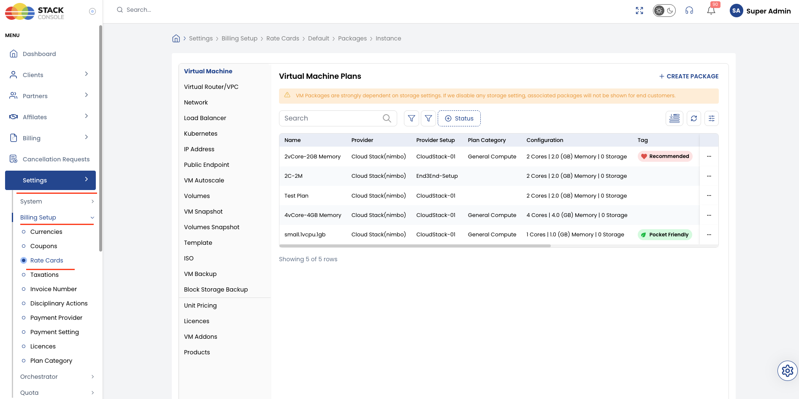Expand the Clients menu chevron
The height and width of the screenshot is (399, 799).
click(87, 74)
